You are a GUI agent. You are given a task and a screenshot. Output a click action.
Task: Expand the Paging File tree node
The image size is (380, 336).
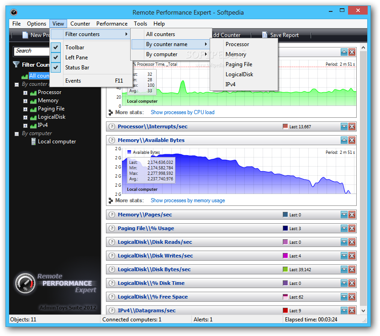[x=25, y=109]
